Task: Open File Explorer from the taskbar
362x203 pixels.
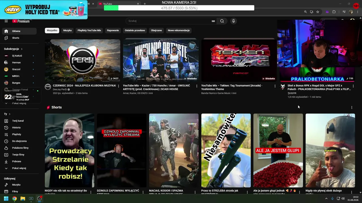Action: point(23,198)
